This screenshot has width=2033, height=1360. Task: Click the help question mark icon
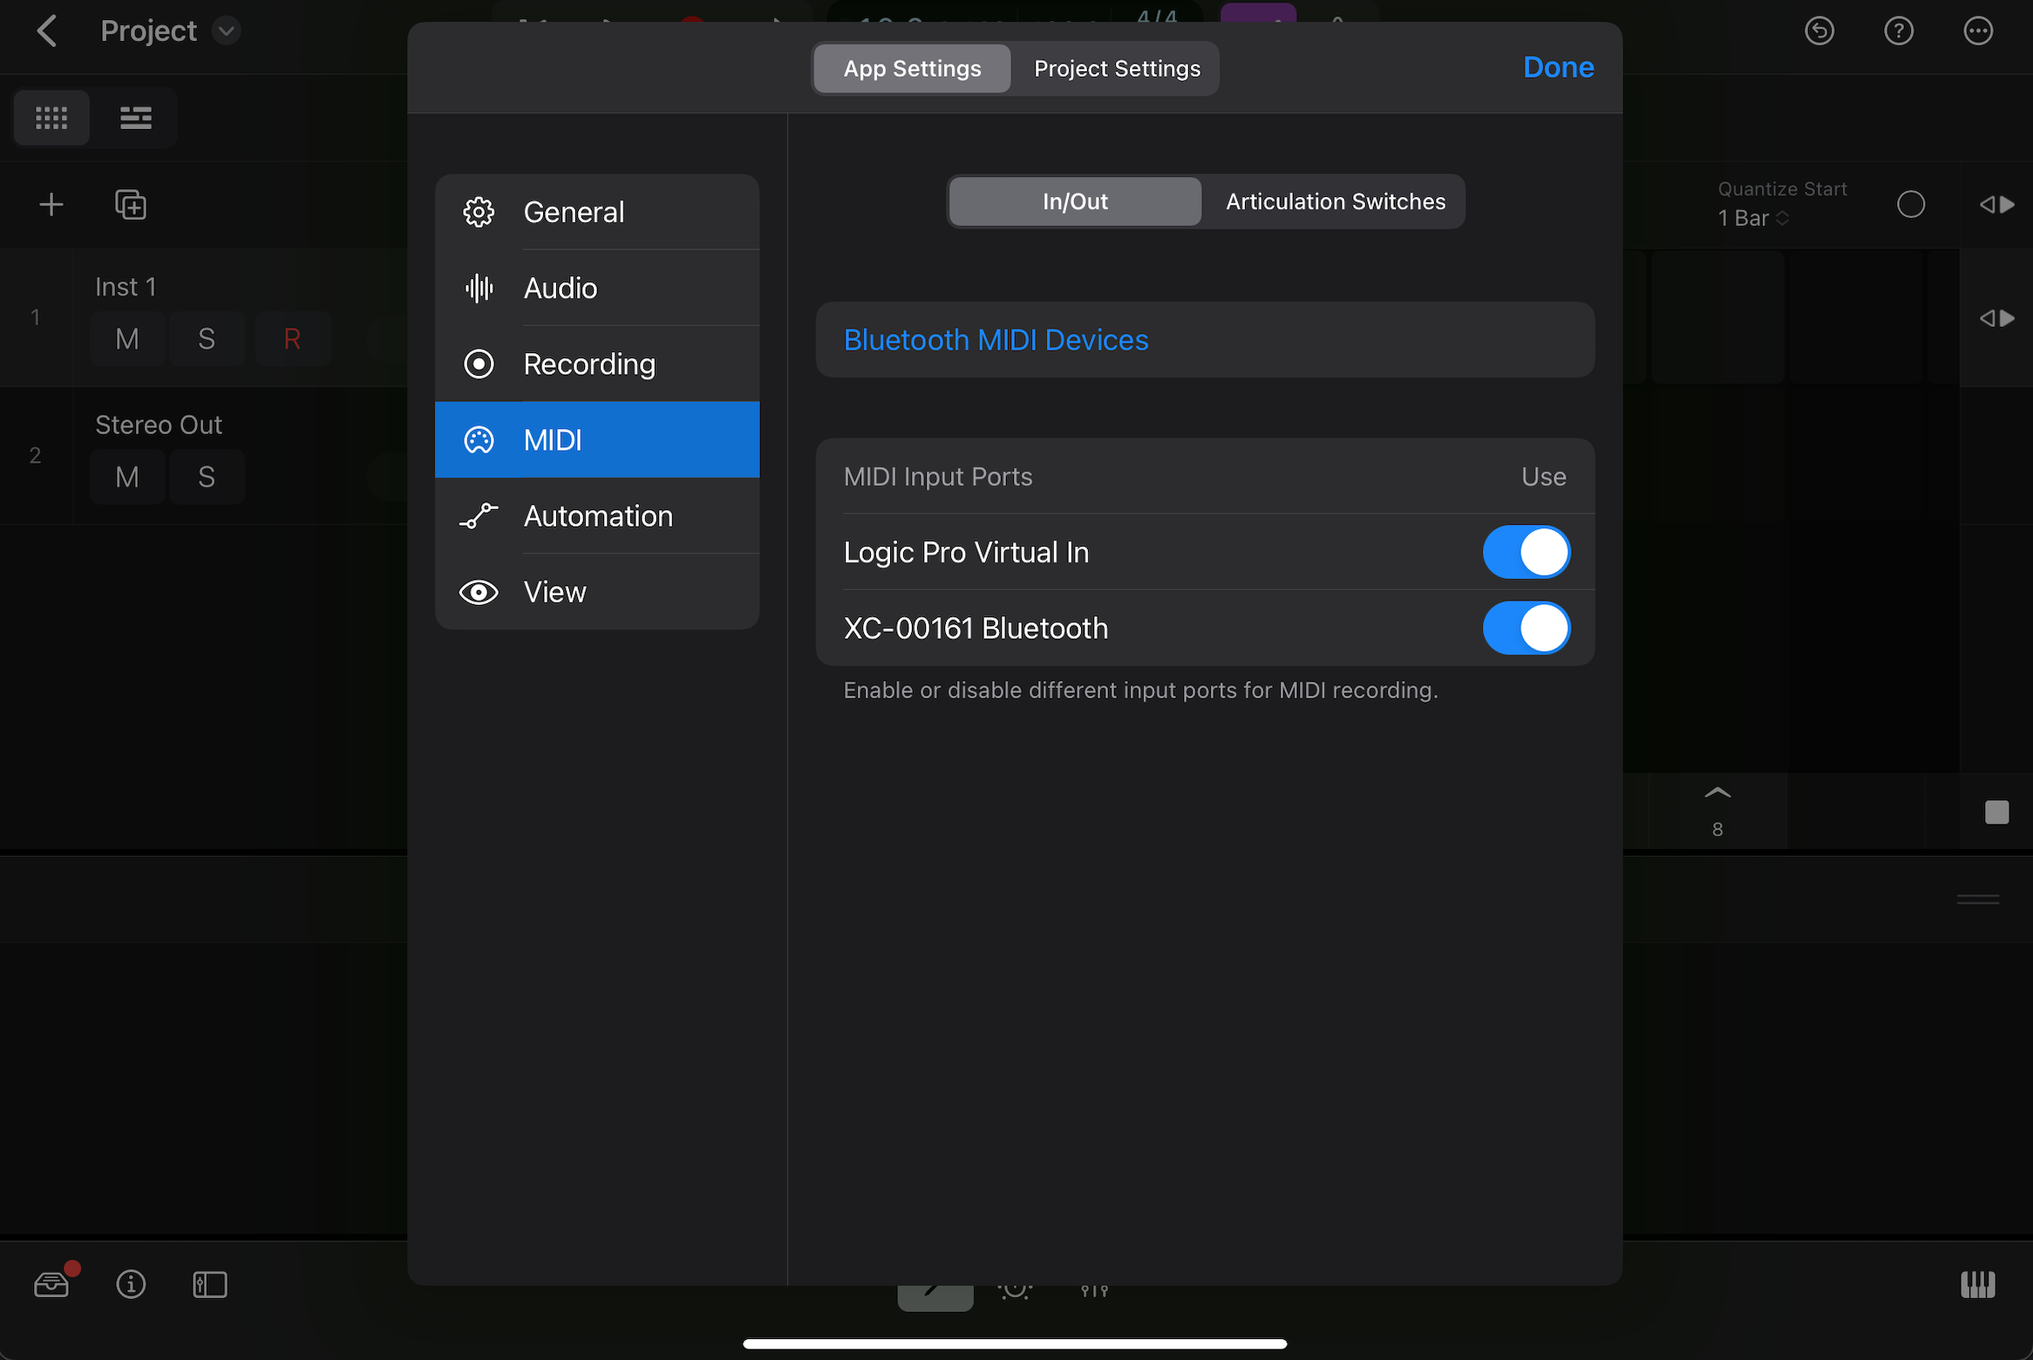pyautogui.click(x=1899, y=31)
